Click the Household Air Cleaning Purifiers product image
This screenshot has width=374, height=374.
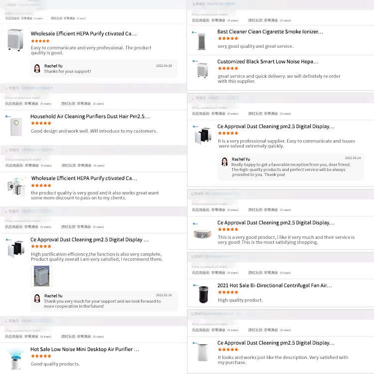(x=14, y=126)
